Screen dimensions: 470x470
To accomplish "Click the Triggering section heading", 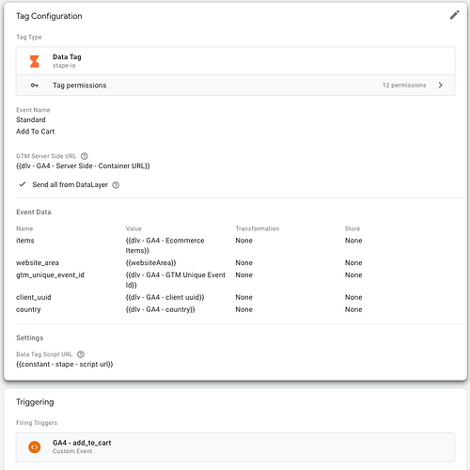I will coord(35,402).
